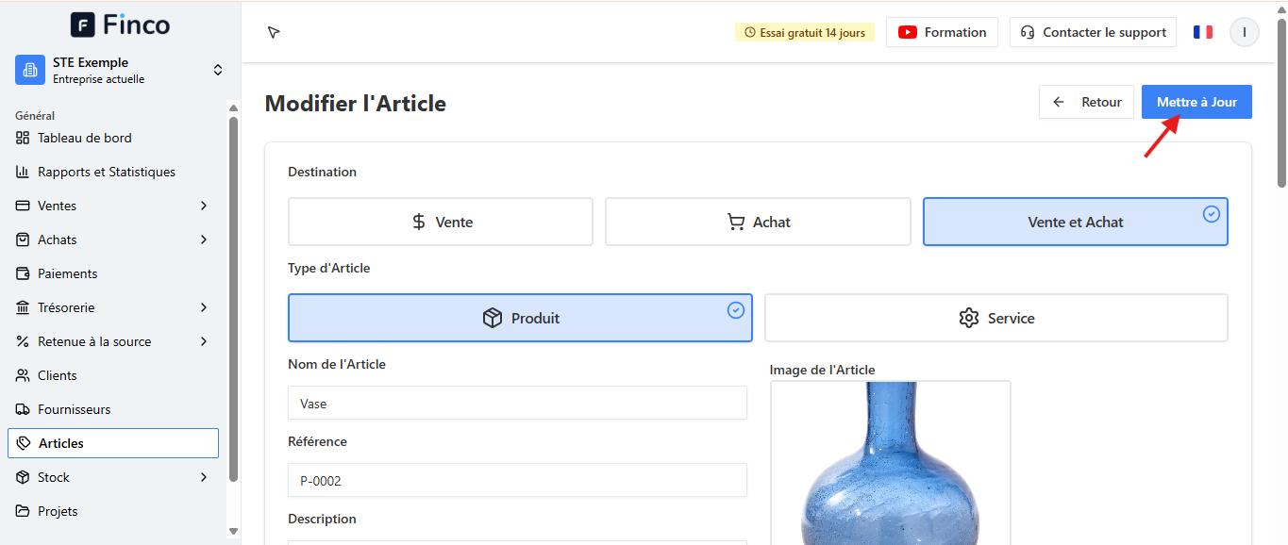Open the STE Exemple company switcher

coord(121,70)
